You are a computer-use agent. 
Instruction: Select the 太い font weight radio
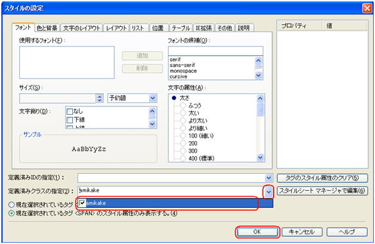(183, 113)
